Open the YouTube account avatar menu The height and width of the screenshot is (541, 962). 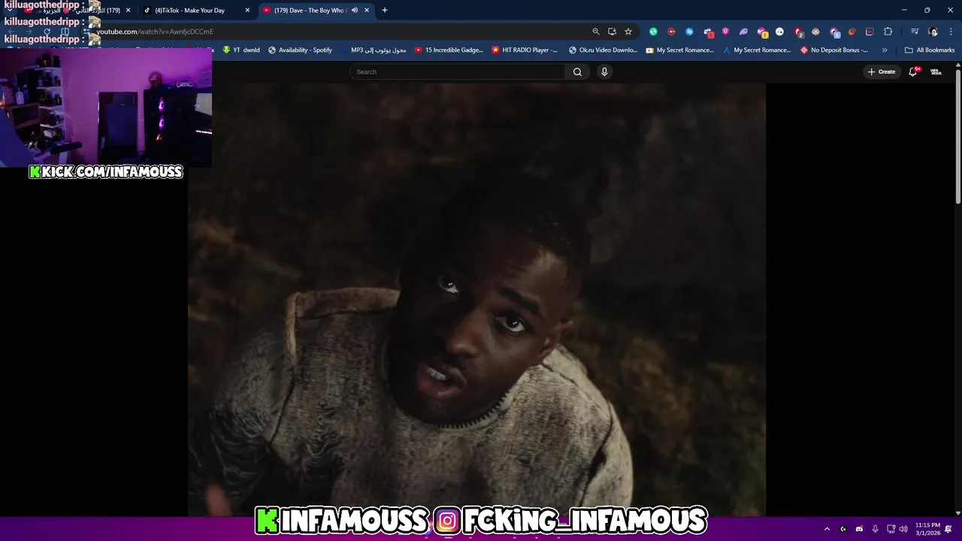[936, 71]
